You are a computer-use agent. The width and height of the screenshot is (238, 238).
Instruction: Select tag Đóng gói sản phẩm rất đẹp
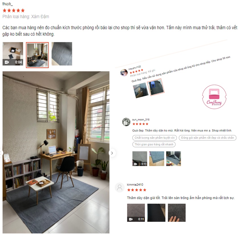click(208, 138)
